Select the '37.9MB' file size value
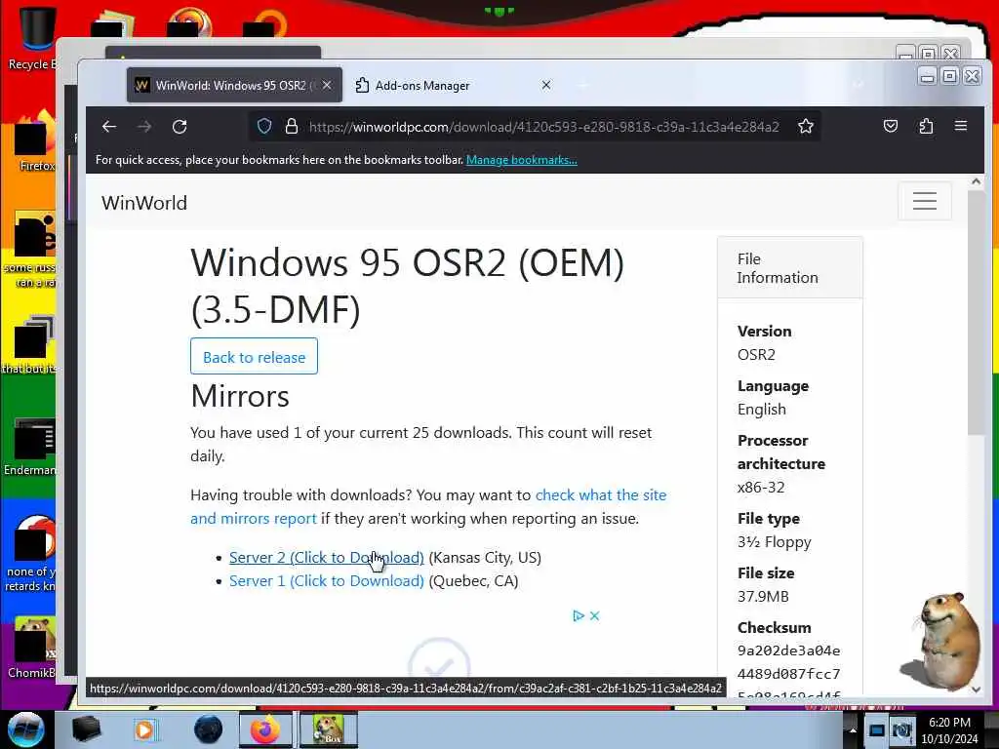This screenshot has height=749, width=999. [763, 597]
